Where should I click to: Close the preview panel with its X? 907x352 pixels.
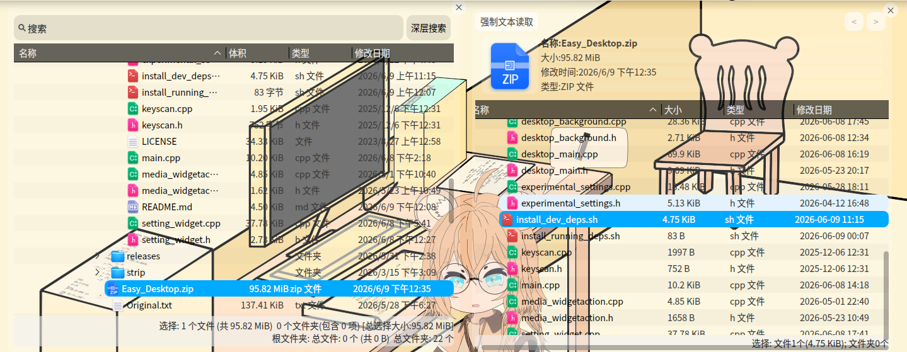click(x=891, y=11)
